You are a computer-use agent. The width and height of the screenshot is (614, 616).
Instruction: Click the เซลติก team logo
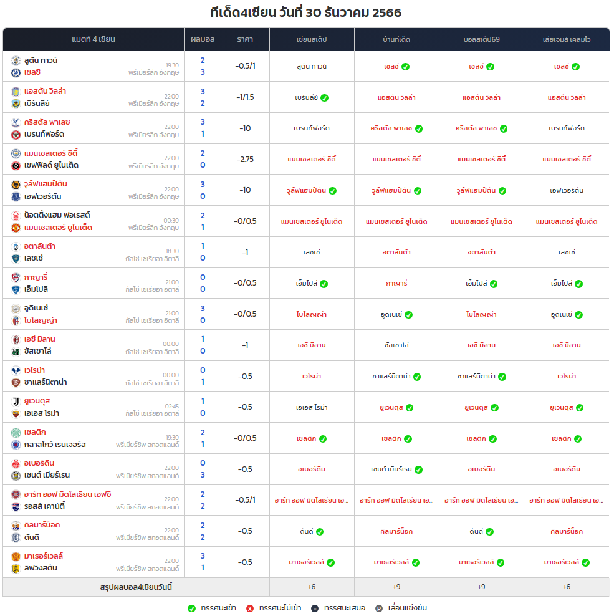coord(16,433)
